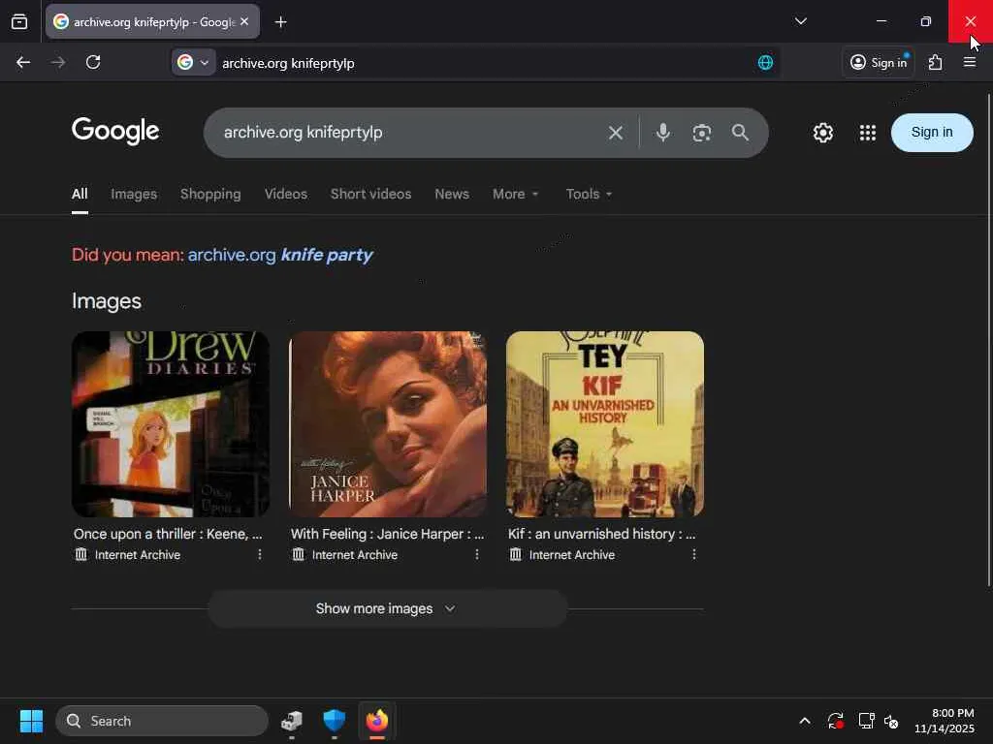
Task: Switch to Shopping results tab
Action: pyautogui.click(x=210, y=194)
